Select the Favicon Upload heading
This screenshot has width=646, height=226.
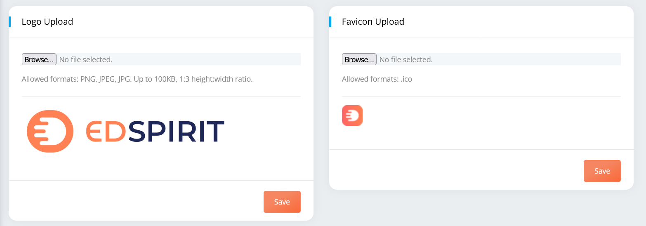pyautogui.click(x=373, y=22)
